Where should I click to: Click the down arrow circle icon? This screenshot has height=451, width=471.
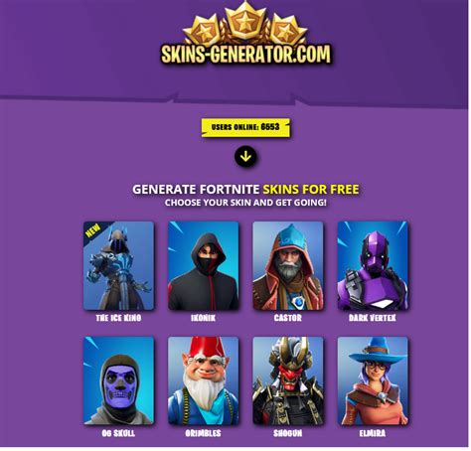click(x=245, y=156)
